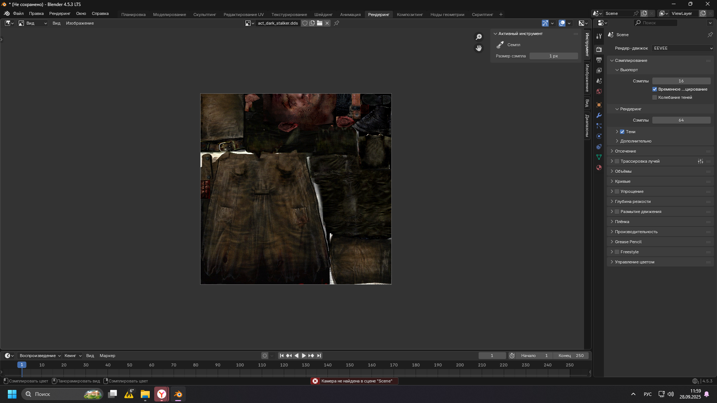Open the World properties tab icon
Image resolution: width=717 pixels, height=403 pixels.
tap(599, 91)
